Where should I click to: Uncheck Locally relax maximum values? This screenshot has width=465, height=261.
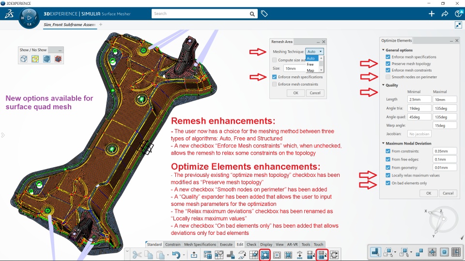(x=388, y=175)
